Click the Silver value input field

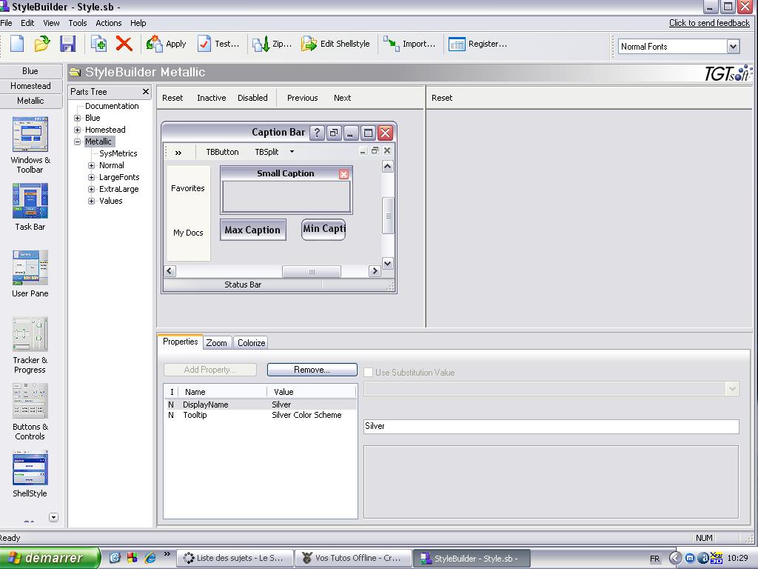(551, 427)
